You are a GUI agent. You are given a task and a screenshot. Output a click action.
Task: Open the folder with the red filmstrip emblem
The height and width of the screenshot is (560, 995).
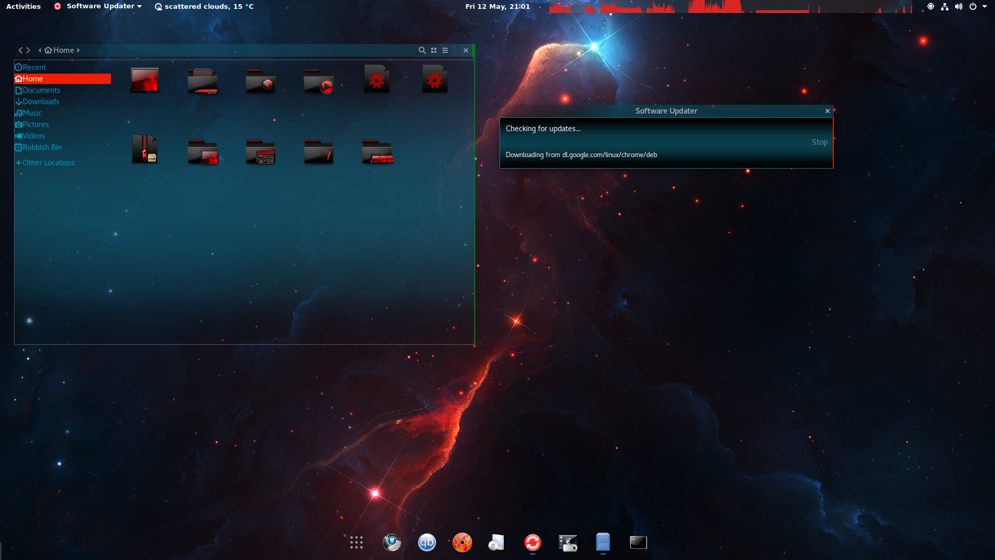[x=377, y=151]
